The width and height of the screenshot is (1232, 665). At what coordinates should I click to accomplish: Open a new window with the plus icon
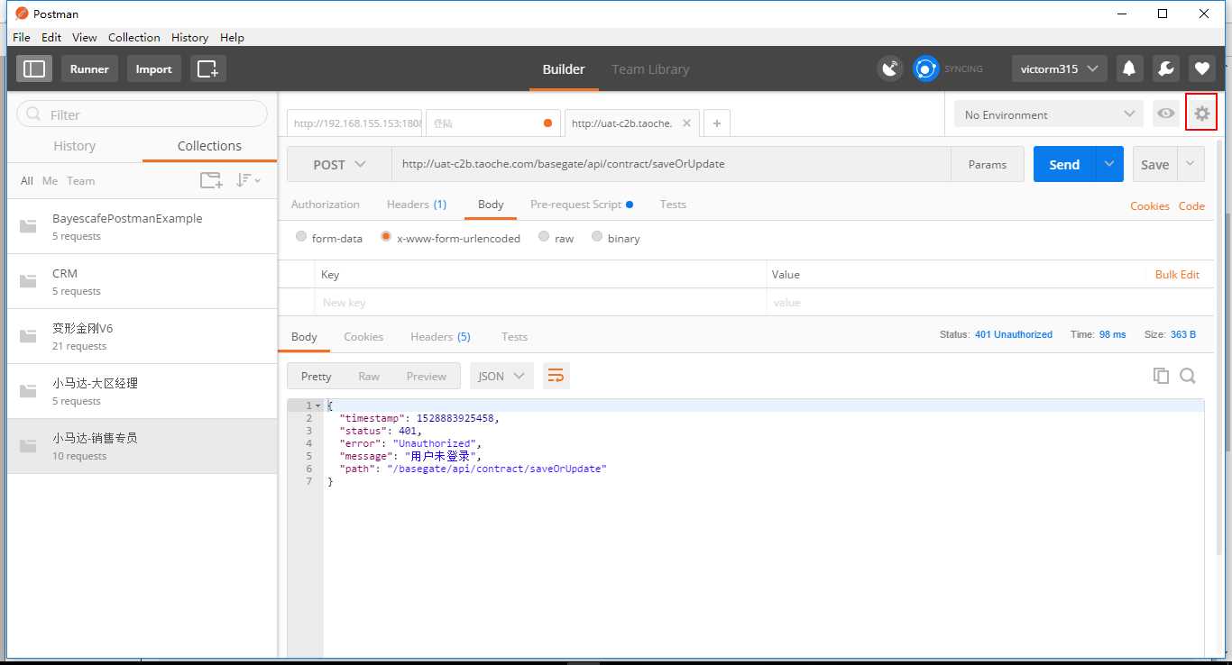(x=207, y=68)
